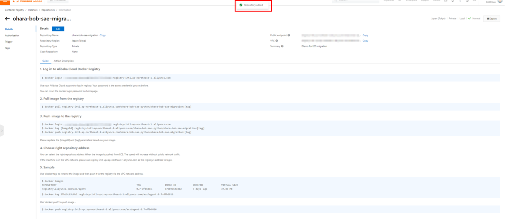
Task: Click the docker tag [ImageId] command line
Action: pyautogui.click(x=123, y=128)
